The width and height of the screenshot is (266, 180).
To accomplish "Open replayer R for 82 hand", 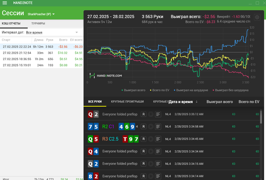I will tap(144, 176).
